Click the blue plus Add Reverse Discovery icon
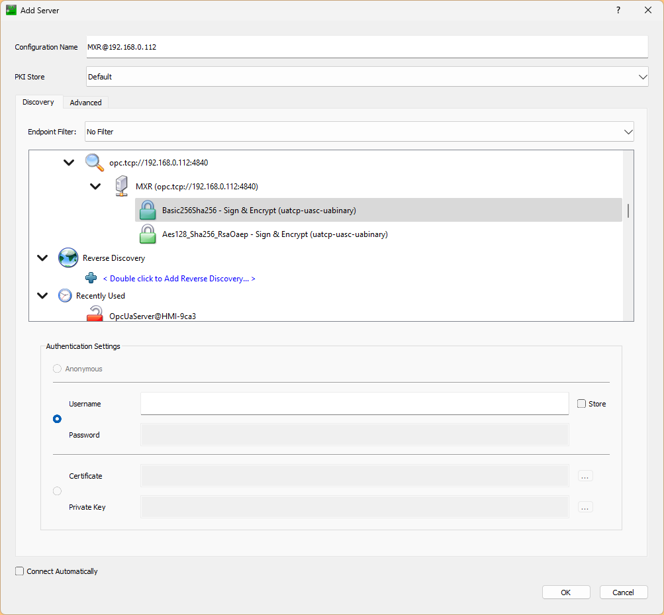This screenshot has height=615, width=664. [91, 278]
